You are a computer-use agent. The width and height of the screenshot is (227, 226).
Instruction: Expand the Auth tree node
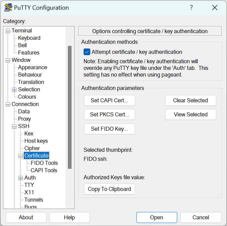pos(20,178)
